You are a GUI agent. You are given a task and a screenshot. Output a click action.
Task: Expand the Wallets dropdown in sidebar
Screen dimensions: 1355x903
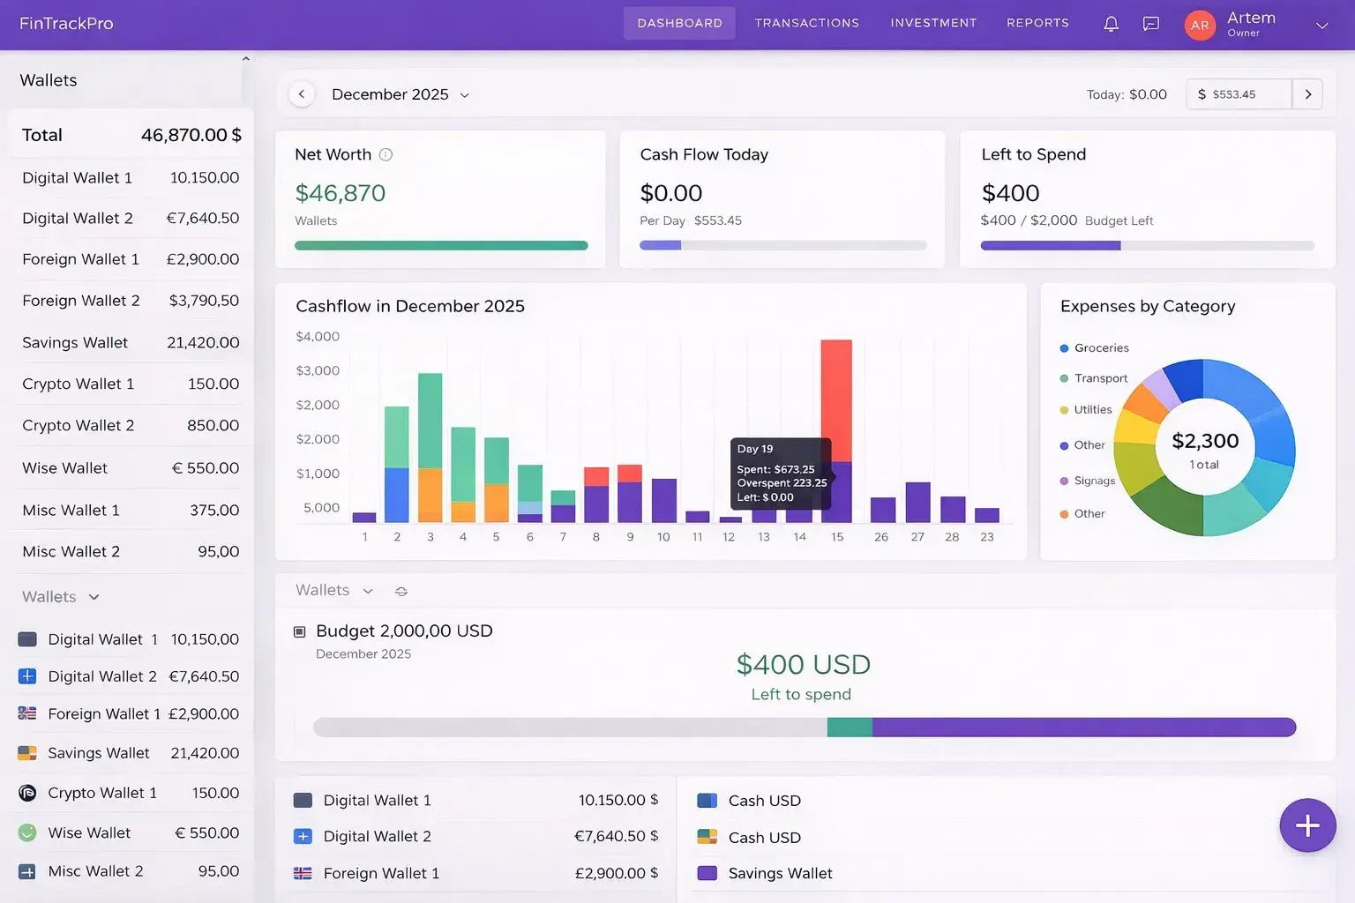tap(94, 597)
